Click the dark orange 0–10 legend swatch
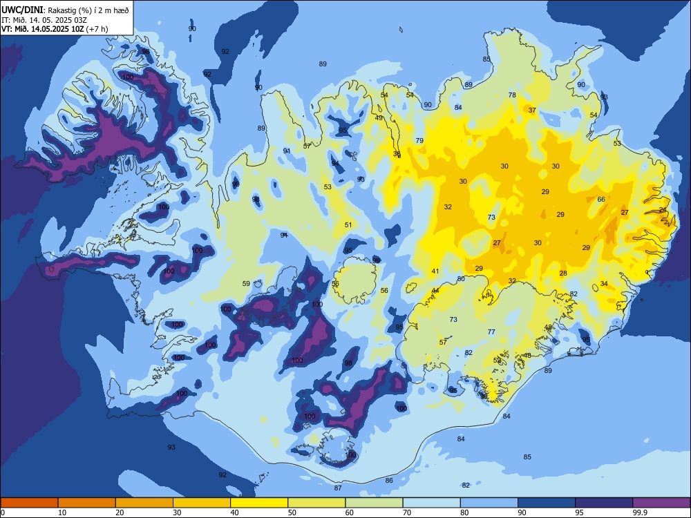 (29, 503)
